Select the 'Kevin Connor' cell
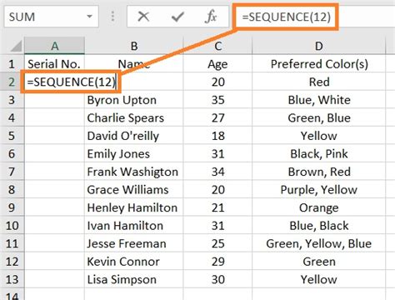 [x=134, y=262]
